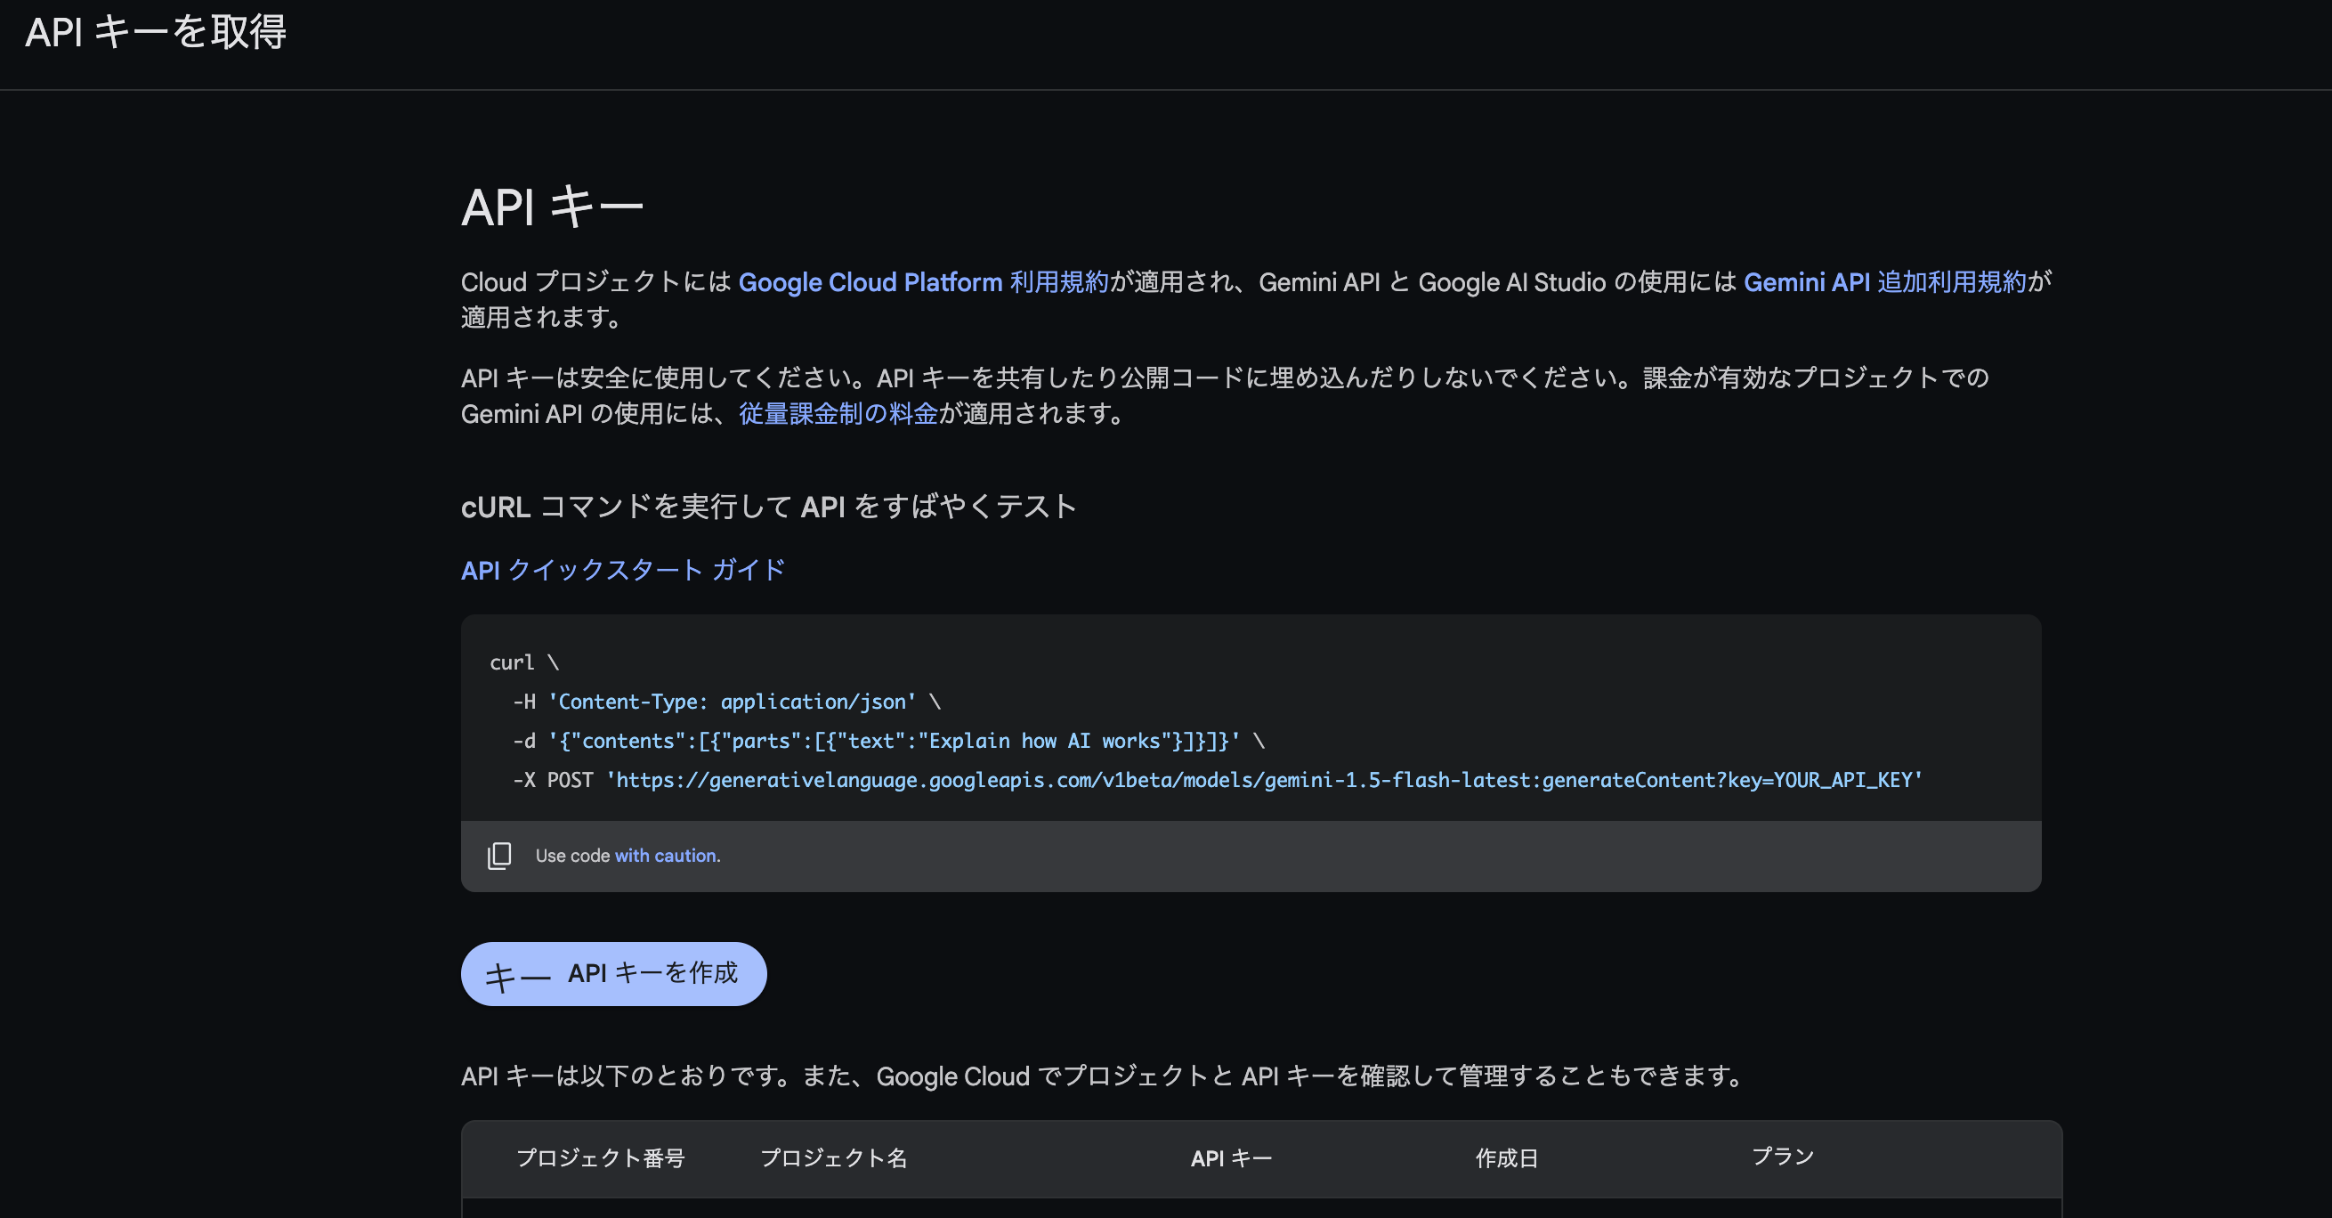Click the プラン column header

[x=1782, y=1157]
